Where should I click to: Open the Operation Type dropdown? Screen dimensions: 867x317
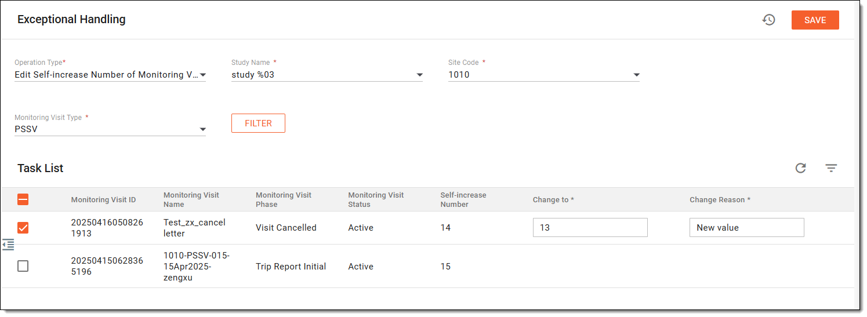(110, 75)
